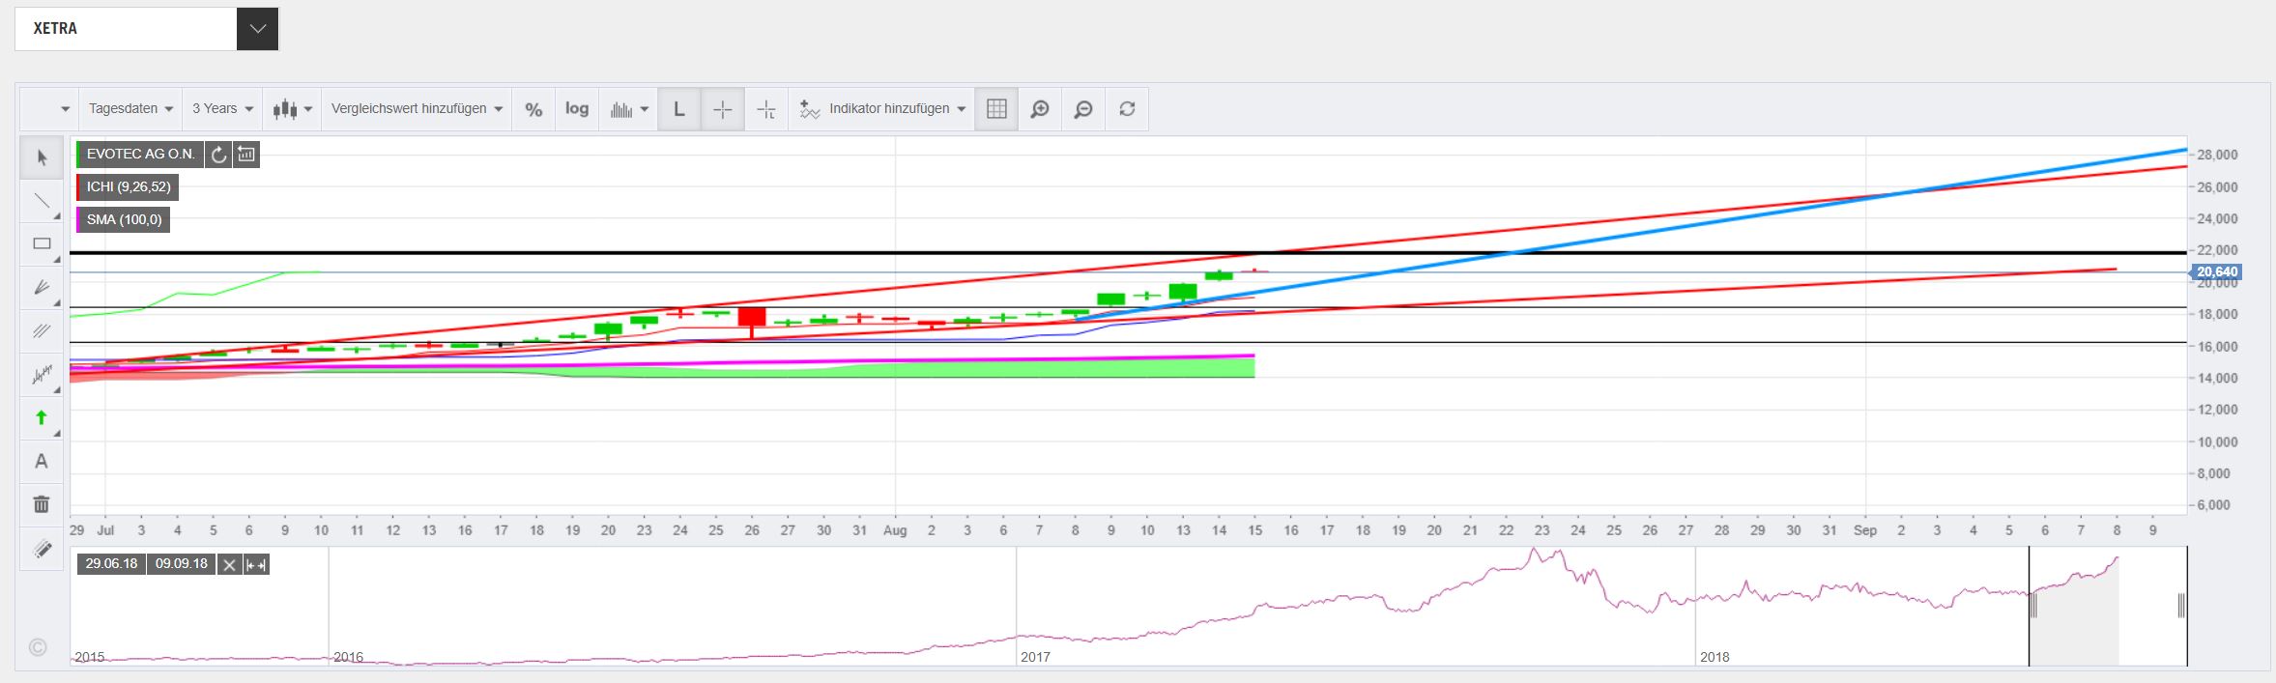Click the fit-range arrows icon
The height and width of the screenshot is (683, 2276).
pyautogui.click(x=256, y=565)
